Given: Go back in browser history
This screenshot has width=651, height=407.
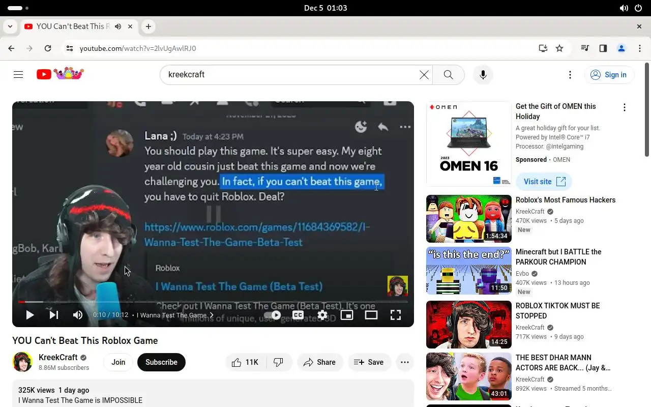Looking at the screenshot, I should pyautogui.click(x=11, y=48).
